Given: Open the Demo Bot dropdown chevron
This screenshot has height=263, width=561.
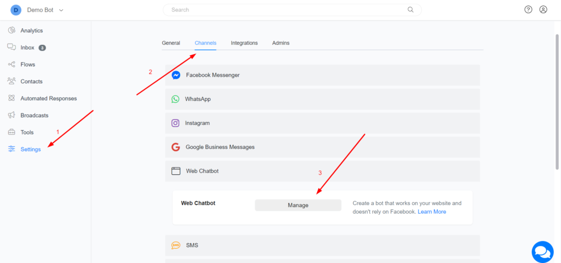Looking at the screenshot, I should (61, 10).
